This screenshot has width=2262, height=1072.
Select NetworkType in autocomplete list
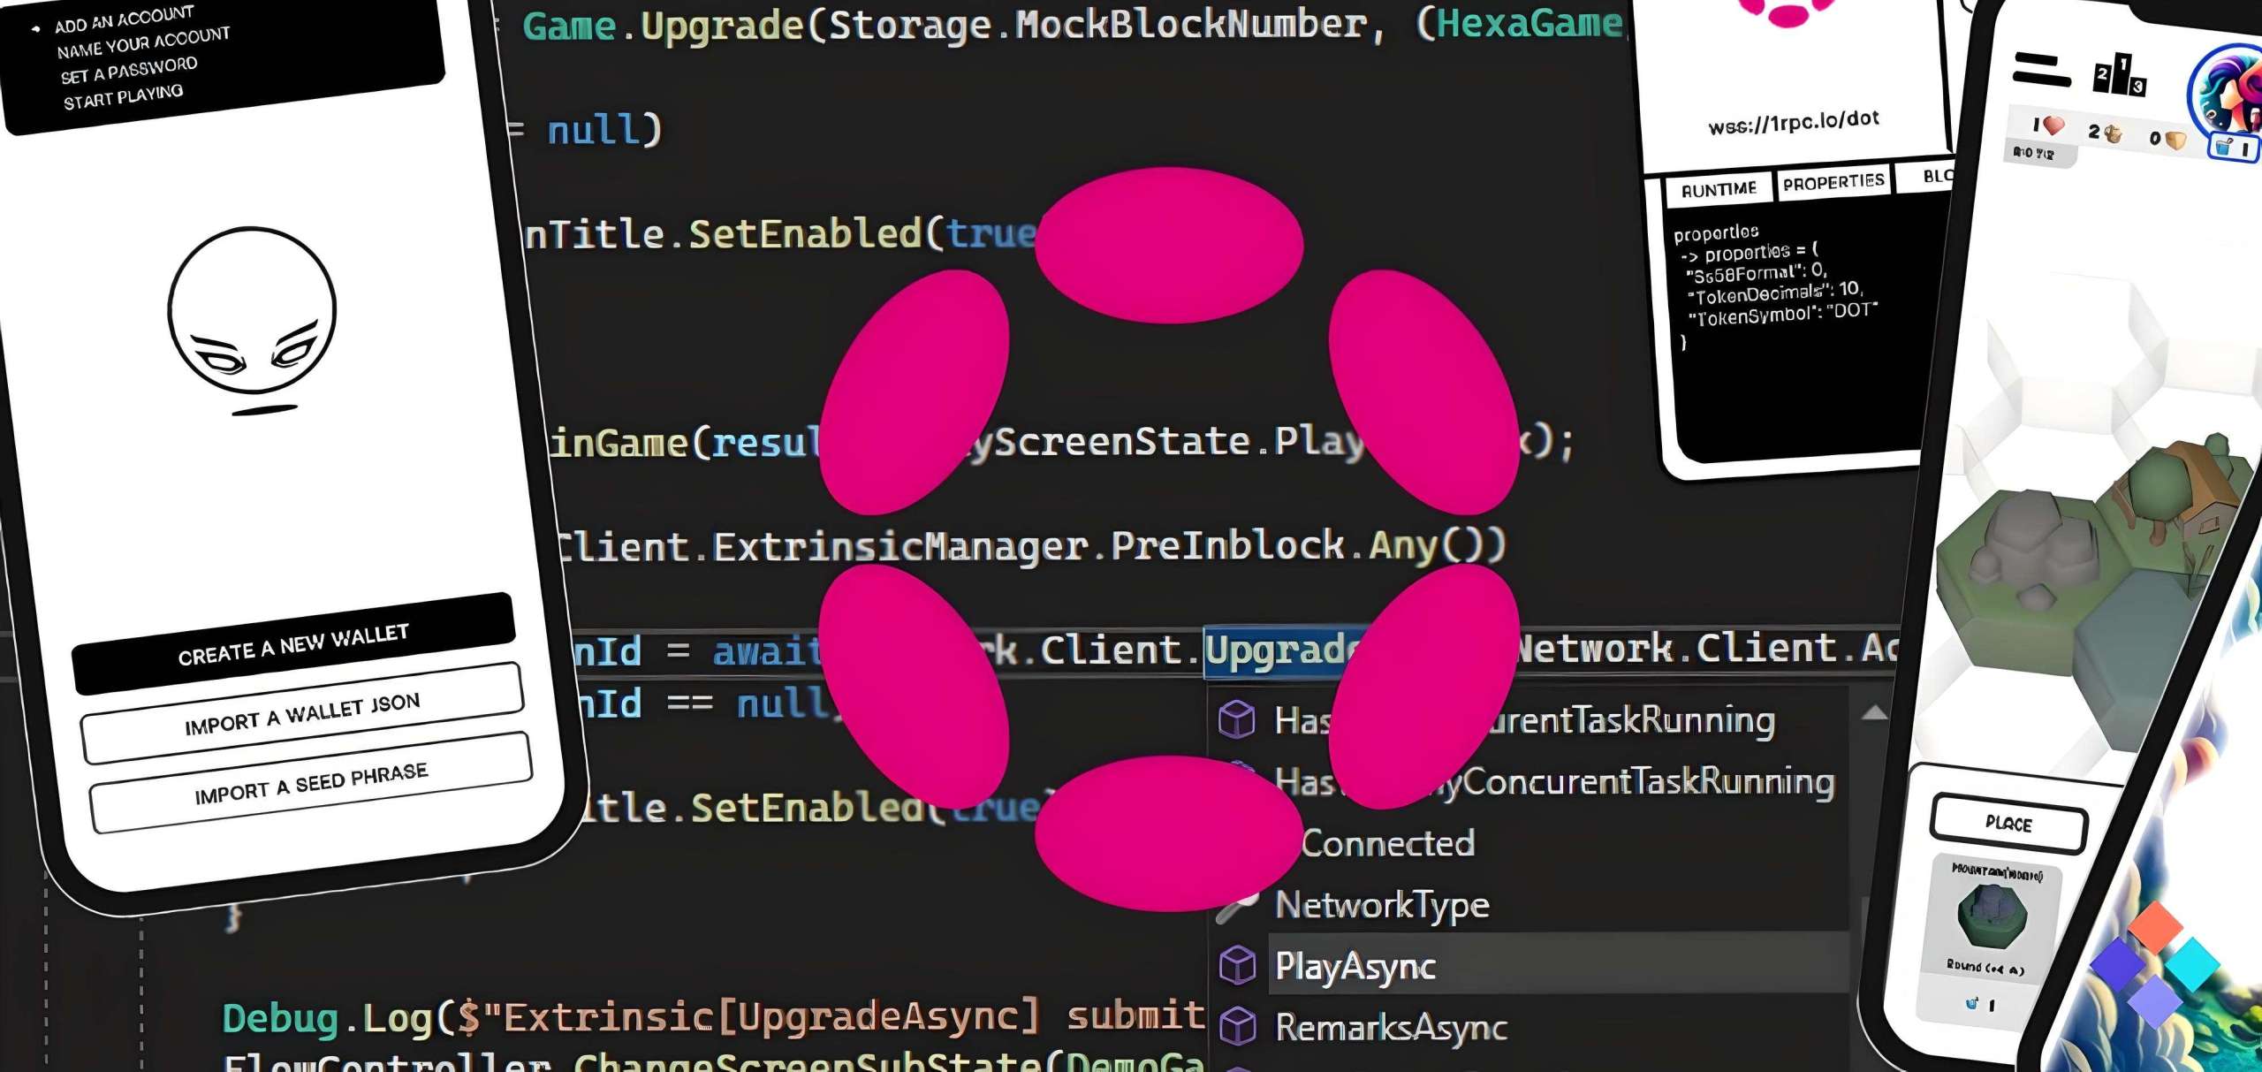coord(1382,904)
